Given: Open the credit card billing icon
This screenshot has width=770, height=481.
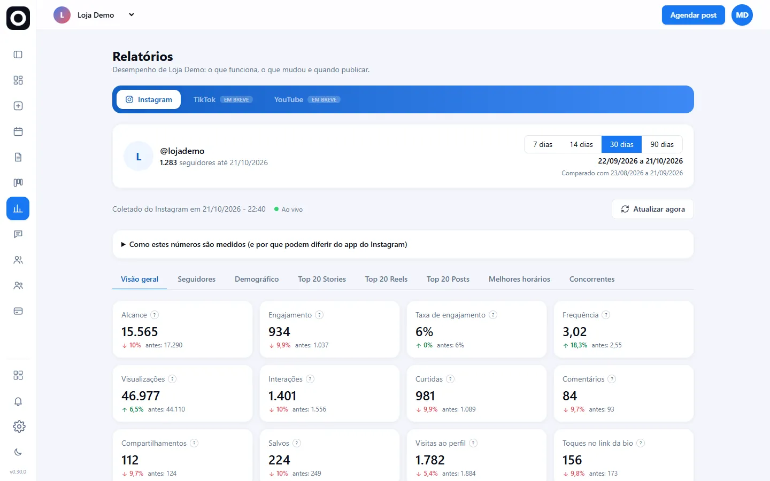Looking at the screenshot, I should pos(18,311).
